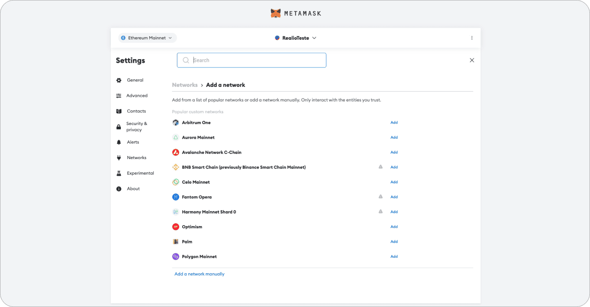590x307 pixels.
Task: Go to Contacts settings
Action: click(x=136, y=112)
